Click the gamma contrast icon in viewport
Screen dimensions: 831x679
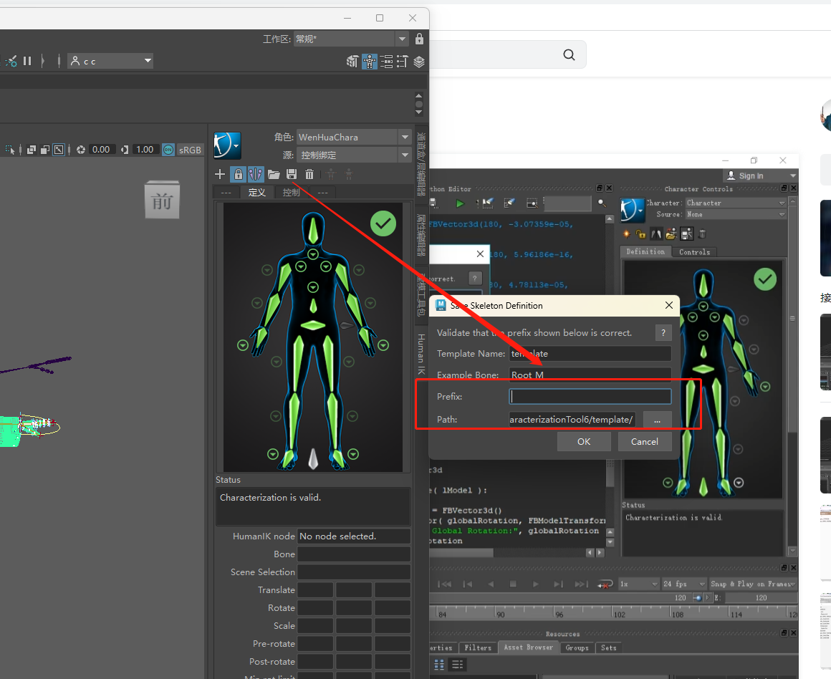125,150
